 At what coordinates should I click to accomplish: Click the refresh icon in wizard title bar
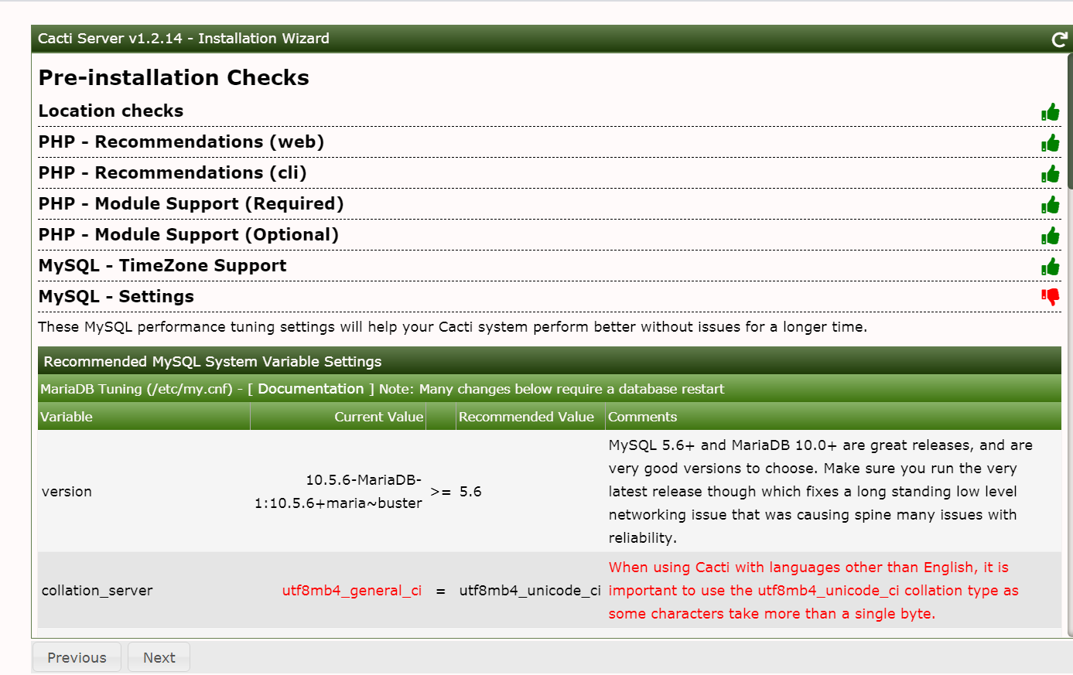click(x=1059, y=39)
